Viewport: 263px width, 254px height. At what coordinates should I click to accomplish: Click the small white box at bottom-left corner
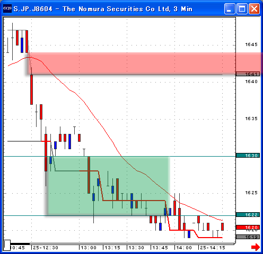[x=7, y=245]
